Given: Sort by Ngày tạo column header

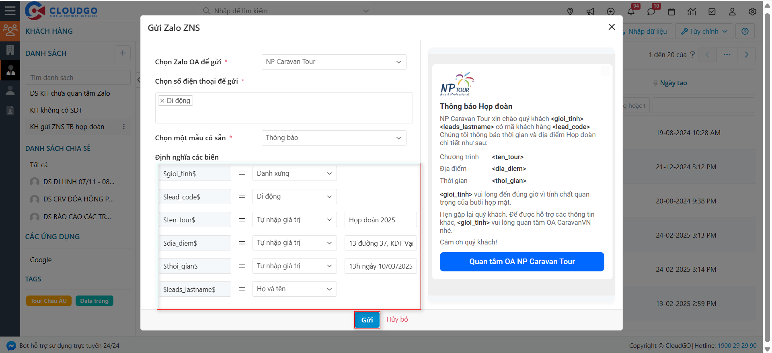Looking at the screenshot, I should (673, 83).
